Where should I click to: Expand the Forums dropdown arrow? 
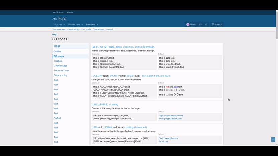[x=64, y=24]
